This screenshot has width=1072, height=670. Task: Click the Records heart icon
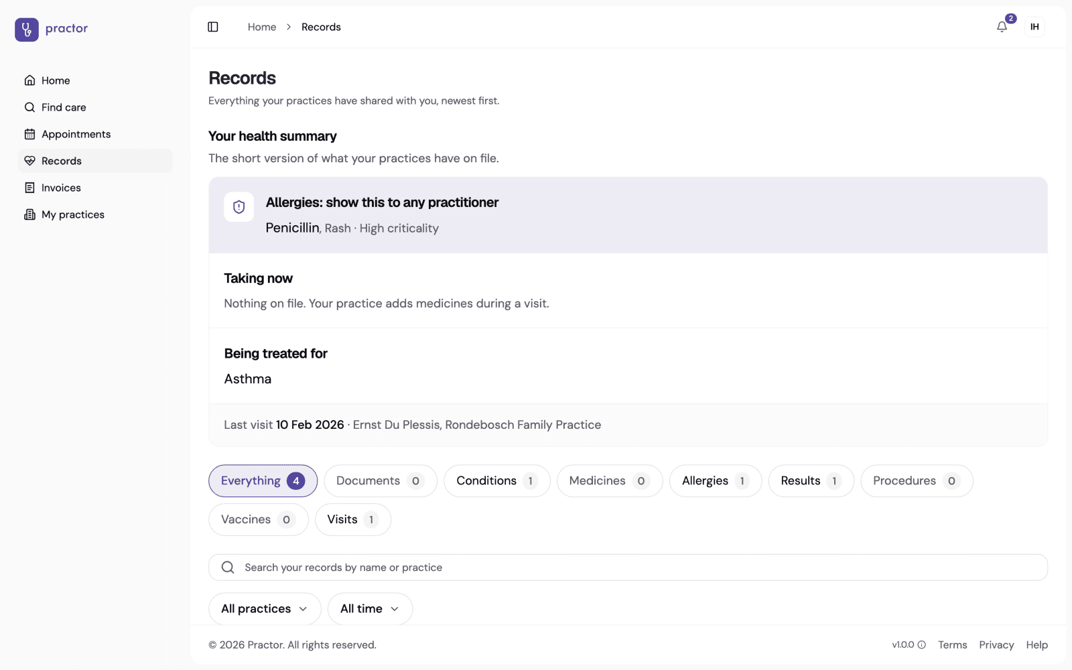point(29,161)
